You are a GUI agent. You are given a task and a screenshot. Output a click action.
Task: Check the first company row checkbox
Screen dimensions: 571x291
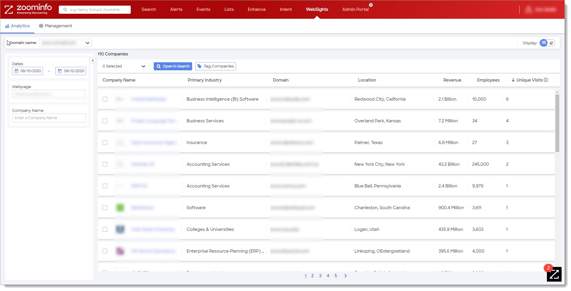(x=105, y=99)
